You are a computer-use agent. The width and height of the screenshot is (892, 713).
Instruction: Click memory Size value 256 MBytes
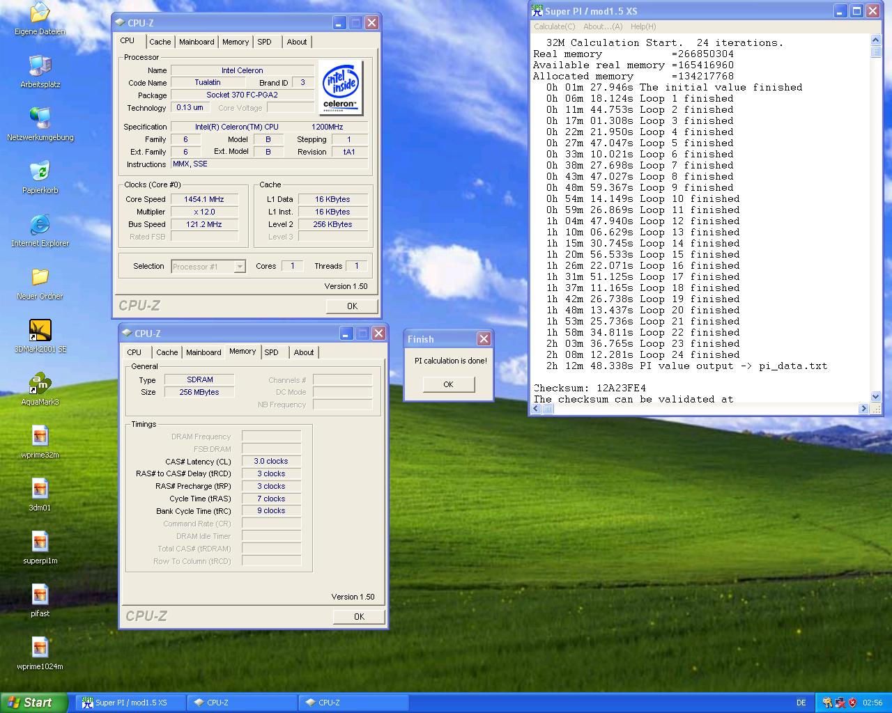200,392
